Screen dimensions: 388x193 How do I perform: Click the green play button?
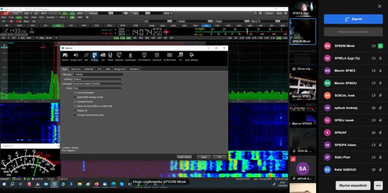[4, 21]
